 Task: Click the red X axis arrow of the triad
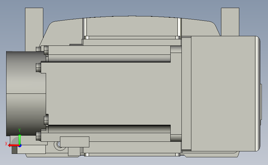coord(13,145)
